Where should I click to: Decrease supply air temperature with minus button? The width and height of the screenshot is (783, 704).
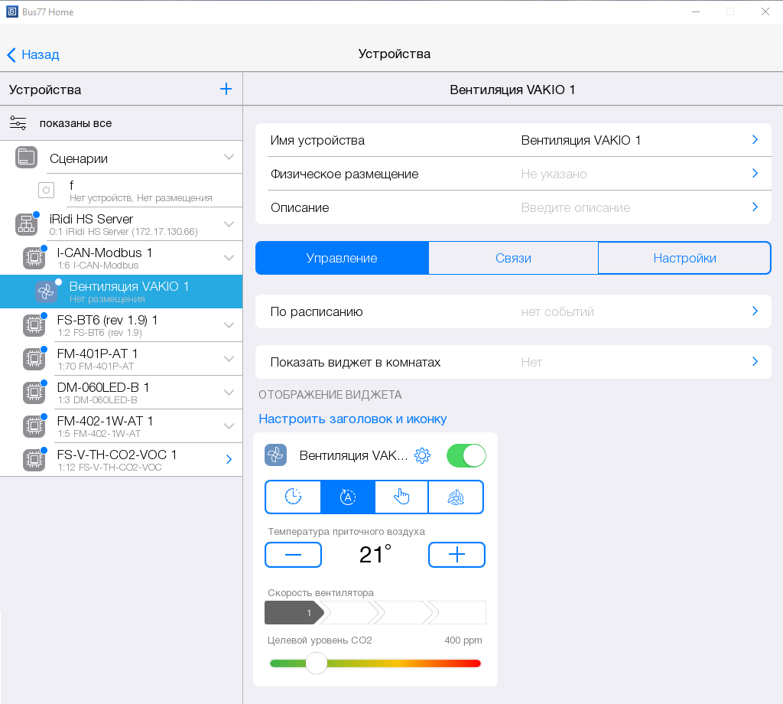[x=293, y=555]
